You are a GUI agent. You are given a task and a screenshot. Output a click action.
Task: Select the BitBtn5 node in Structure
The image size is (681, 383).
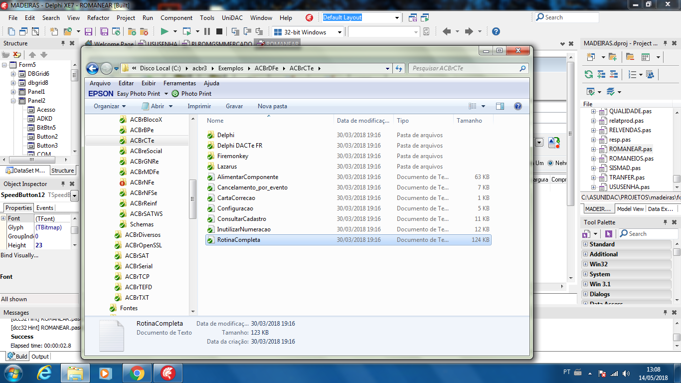[46, 128]
